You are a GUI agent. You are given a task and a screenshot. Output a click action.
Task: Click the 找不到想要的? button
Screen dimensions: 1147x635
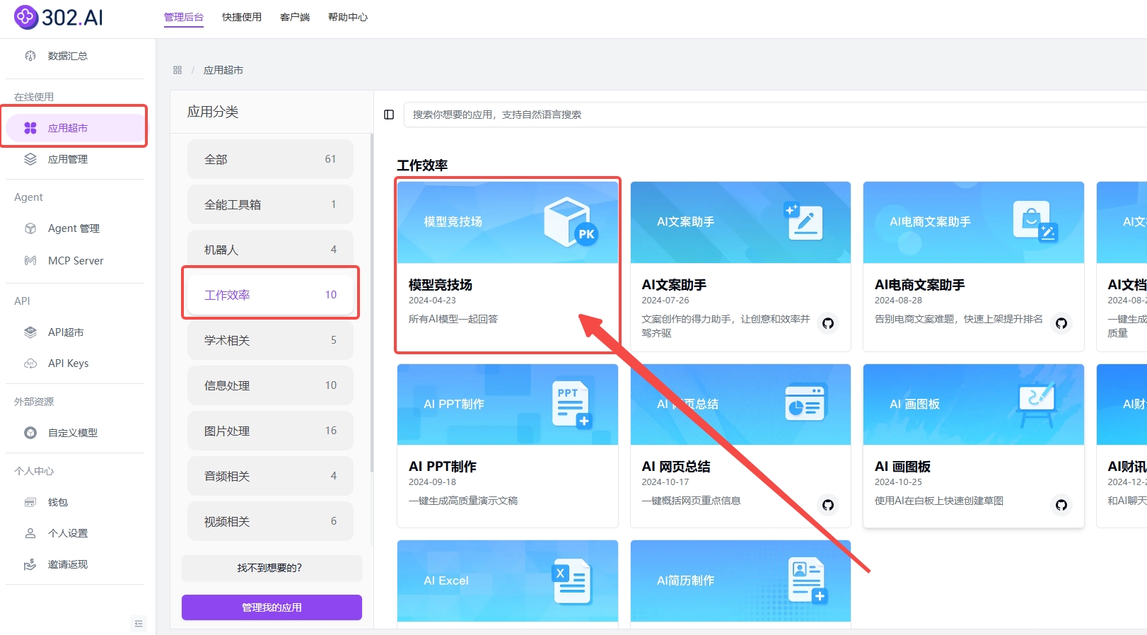(272, 568)
